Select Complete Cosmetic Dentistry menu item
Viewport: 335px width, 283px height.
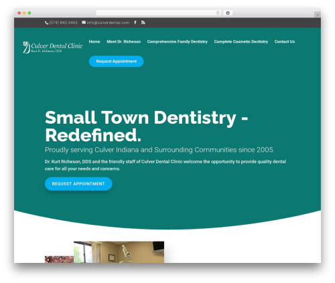tap(241, 41)
